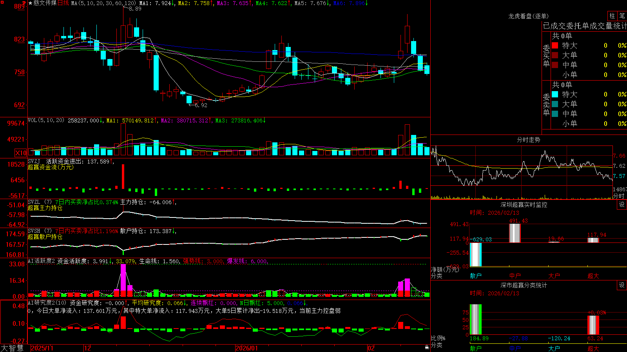Switch Dragon-Tiger panel to 笔 view
This screenshot has width=627, height=352.
pos(622,16)
